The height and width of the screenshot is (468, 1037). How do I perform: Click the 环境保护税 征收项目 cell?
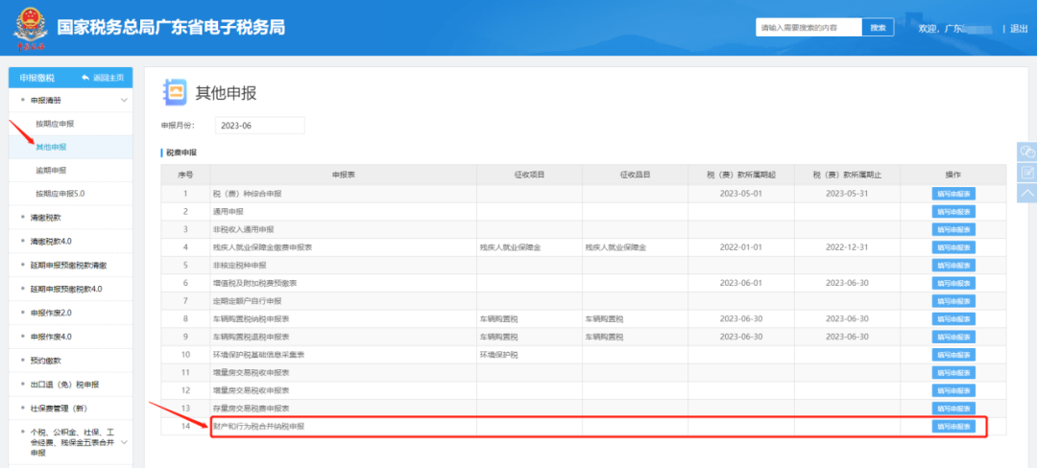pyautogui.click(x=529, y=355)
